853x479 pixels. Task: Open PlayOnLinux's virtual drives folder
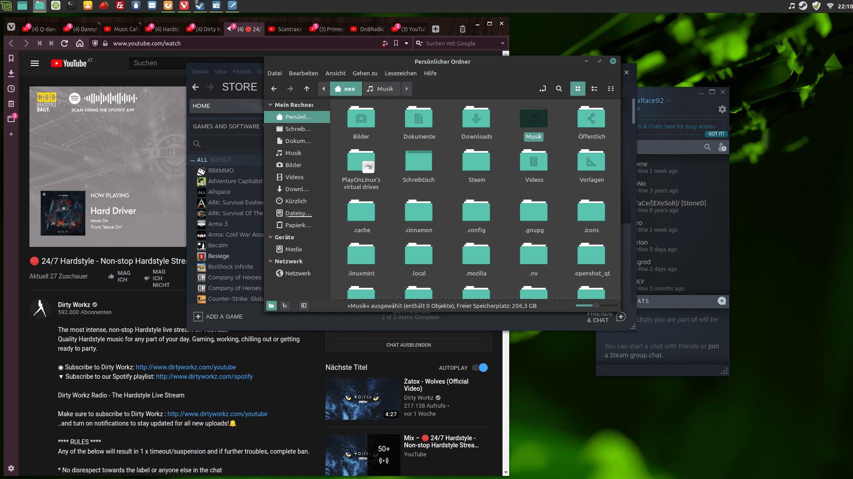(x=361, y=169)
